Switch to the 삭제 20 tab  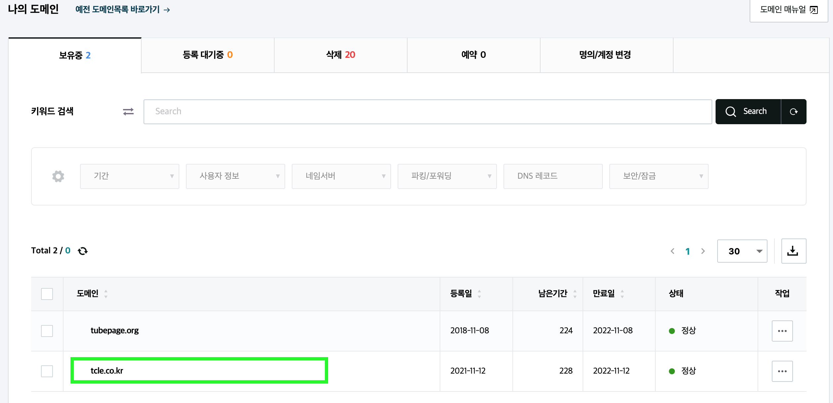[340, 55]
